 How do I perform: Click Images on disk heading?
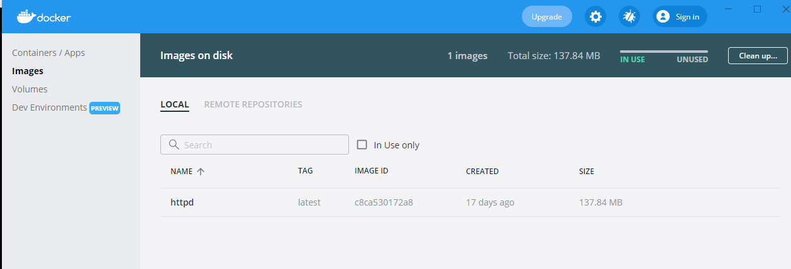tap(196, 55)
